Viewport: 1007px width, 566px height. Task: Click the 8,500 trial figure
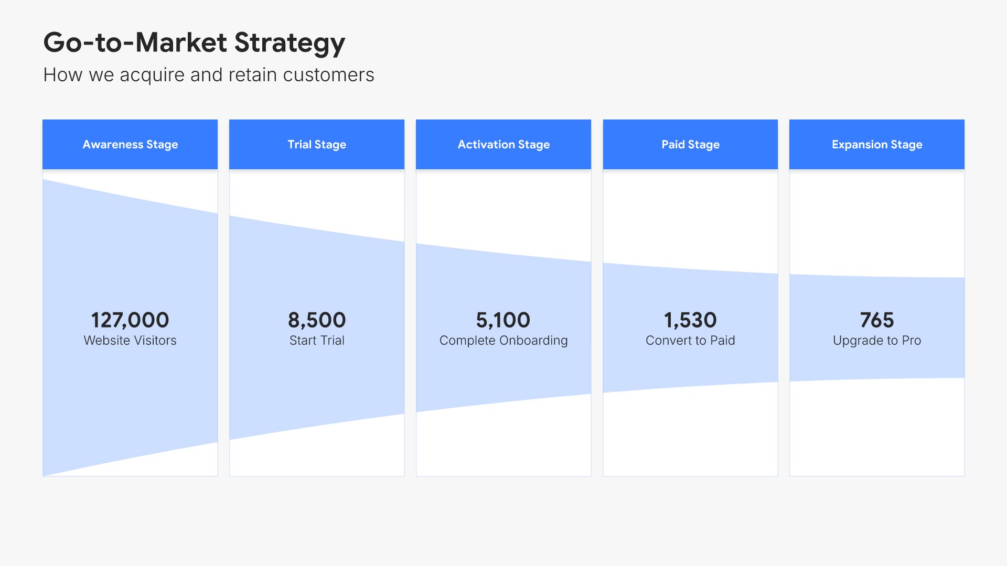coord(317,320)
